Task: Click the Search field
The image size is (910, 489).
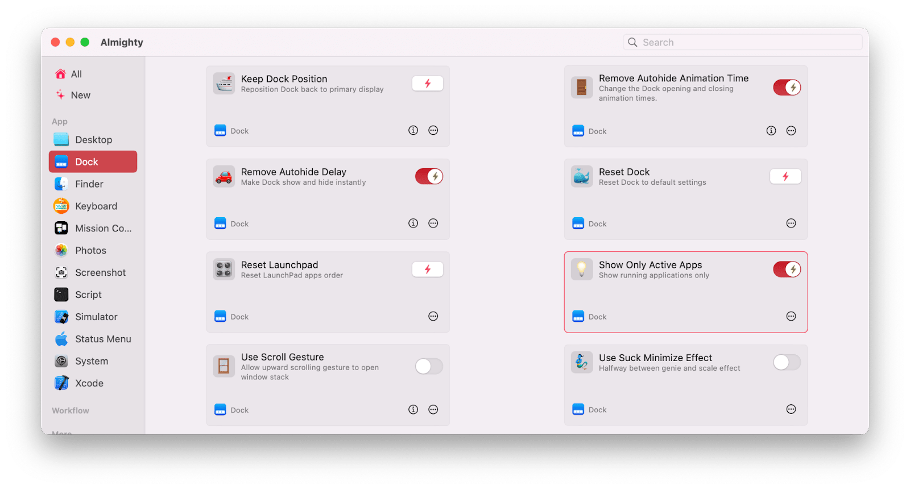Action: (743, 42)
